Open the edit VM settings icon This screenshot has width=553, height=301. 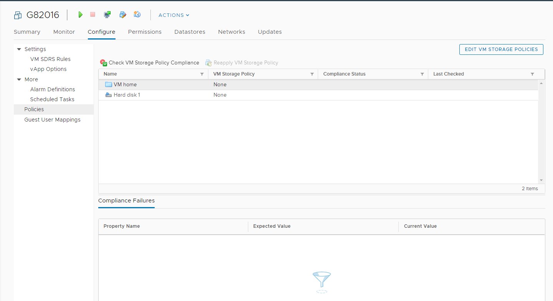(x=123, y=15)
